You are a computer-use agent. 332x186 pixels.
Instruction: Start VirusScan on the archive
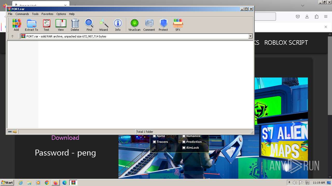pos(134,25)
